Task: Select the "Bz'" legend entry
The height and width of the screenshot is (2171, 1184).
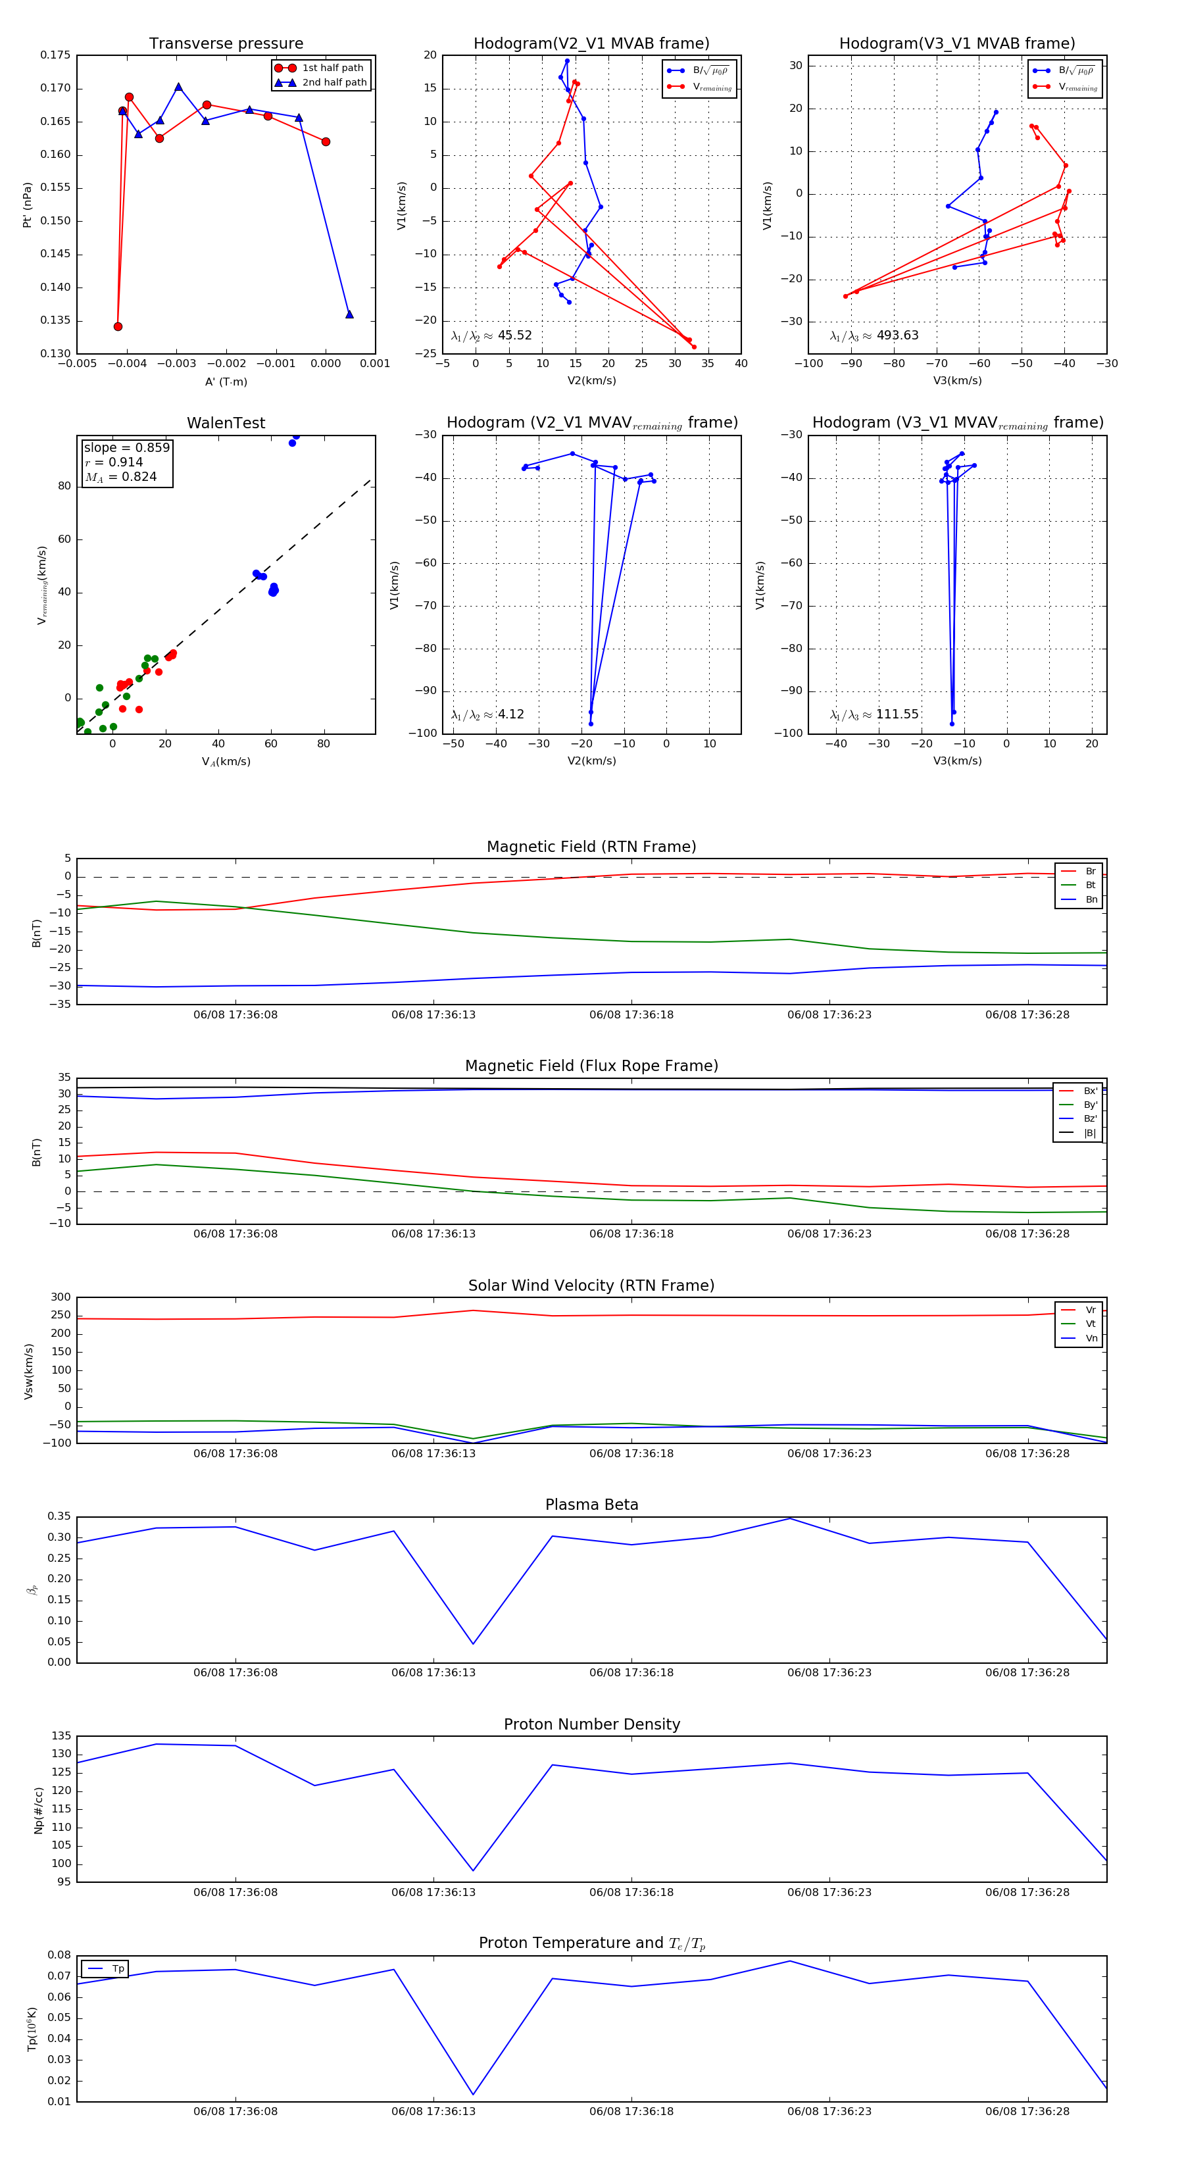Action: point(1078,1119)
